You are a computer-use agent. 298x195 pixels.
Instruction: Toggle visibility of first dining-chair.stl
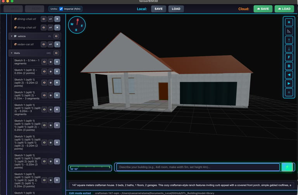[x=44, y=19]
